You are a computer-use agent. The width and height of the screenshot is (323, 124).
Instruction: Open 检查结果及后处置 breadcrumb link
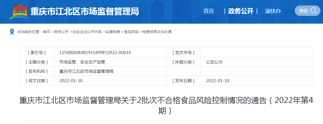tap(157, 32)
